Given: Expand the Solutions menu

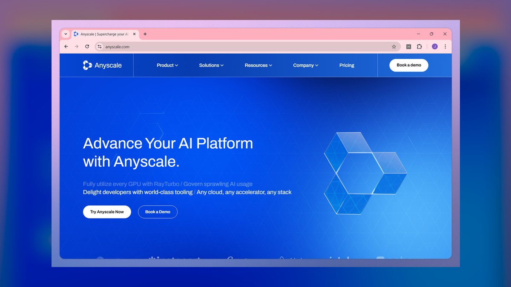Looking at the screenshot, I should (211, 65).
